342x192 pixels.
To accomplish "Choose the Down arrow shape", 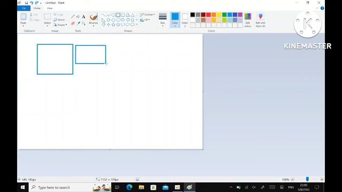I will click(104, 25).
